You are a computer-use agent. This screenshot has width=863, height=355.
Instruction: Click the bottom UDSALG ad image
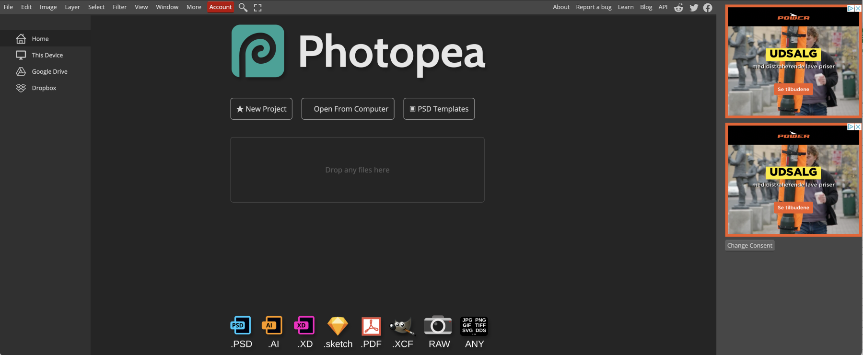point(793,180)
